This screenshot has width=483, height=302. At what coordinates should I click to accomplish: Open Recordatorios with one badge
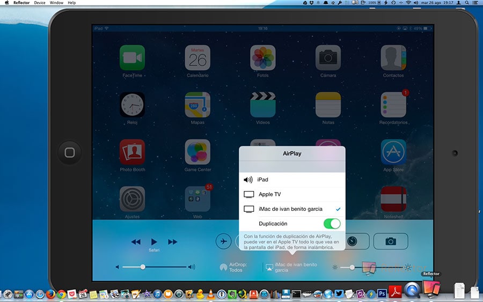coord(393,105)
